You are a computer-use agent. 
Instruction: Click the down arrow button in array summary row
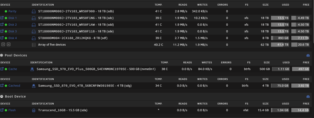3,45
